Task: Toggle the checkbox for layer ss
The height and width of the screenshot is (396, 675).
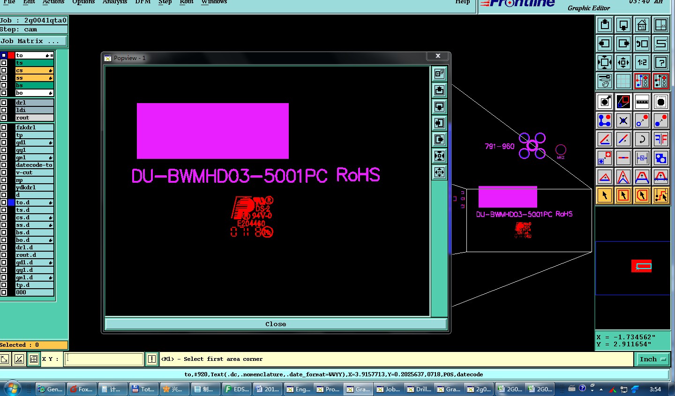Action: point(4,78)
